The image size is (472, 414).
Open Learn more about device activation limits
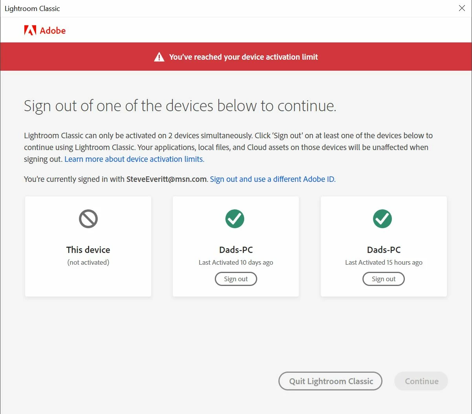coord(134,159)
